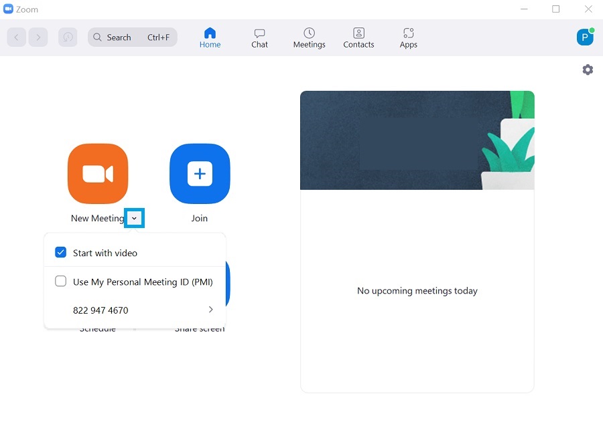Click the Share screen button
The image size is (603, 430).
[199, 328]
